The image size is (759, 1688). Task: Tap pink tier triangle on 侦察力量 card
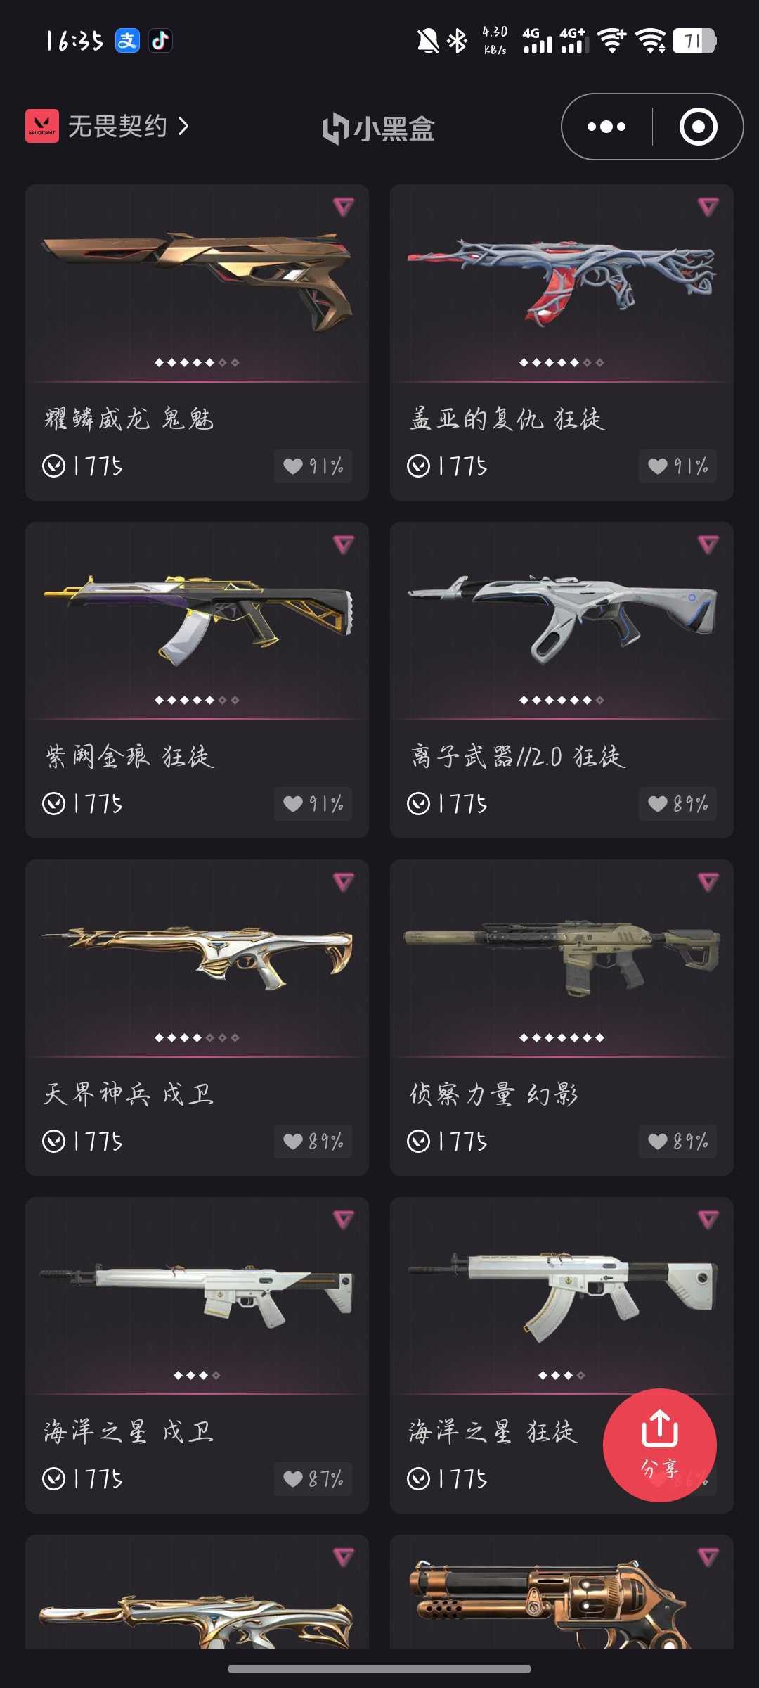pos(708,882)
